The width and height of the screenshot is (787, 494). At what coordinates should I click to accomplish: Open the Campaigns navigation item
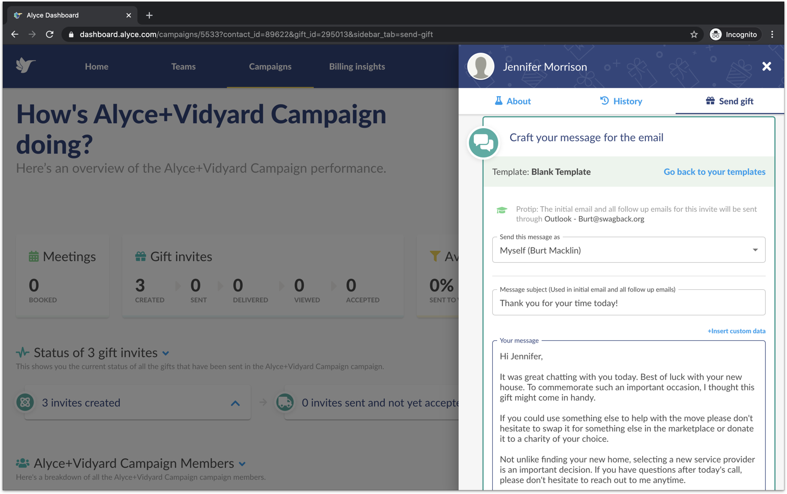pos(270,66)
